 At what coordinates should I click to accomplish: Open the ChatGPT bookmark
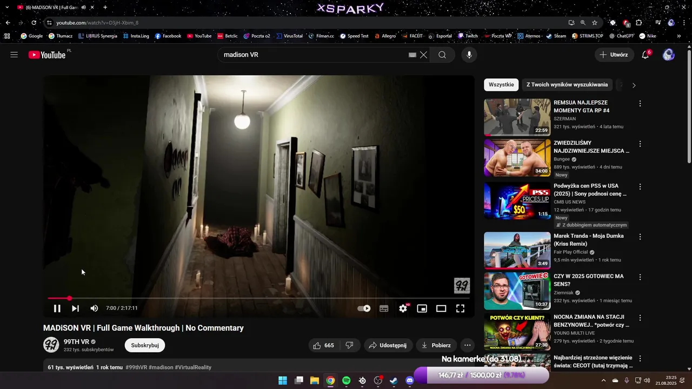point(621,36)
